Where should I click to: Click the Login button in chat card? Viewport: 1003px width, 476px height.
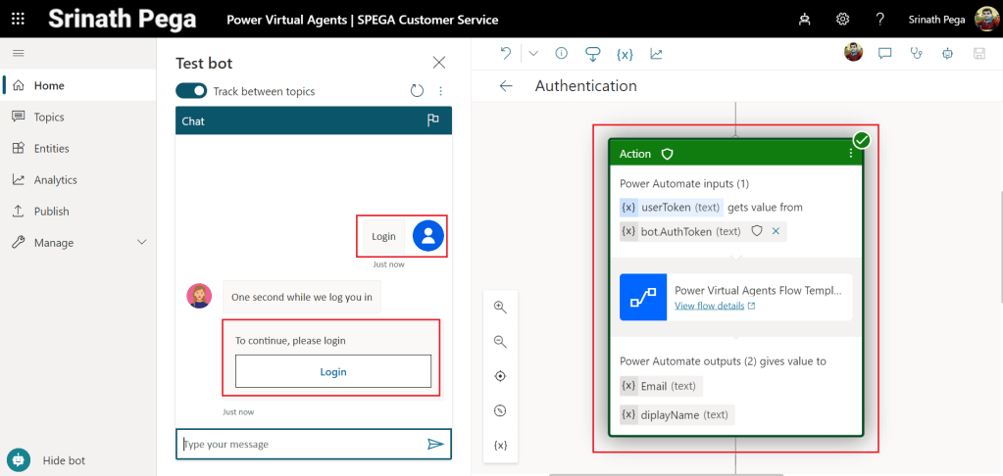[x=333, y=372]
